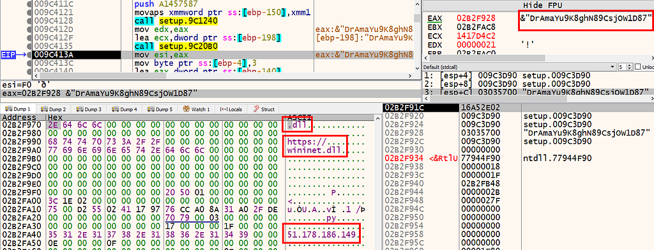Select argument row 2: [esp+8]
The width and height of the screenshot is (654, 250).
pos(538,84)
